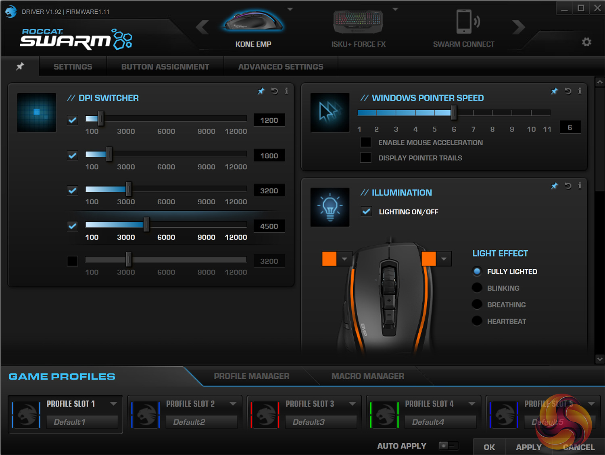Uncheck the 1200 DPI level checkbox
Screen dimensions: 605x455
click(x=73, y=120)
